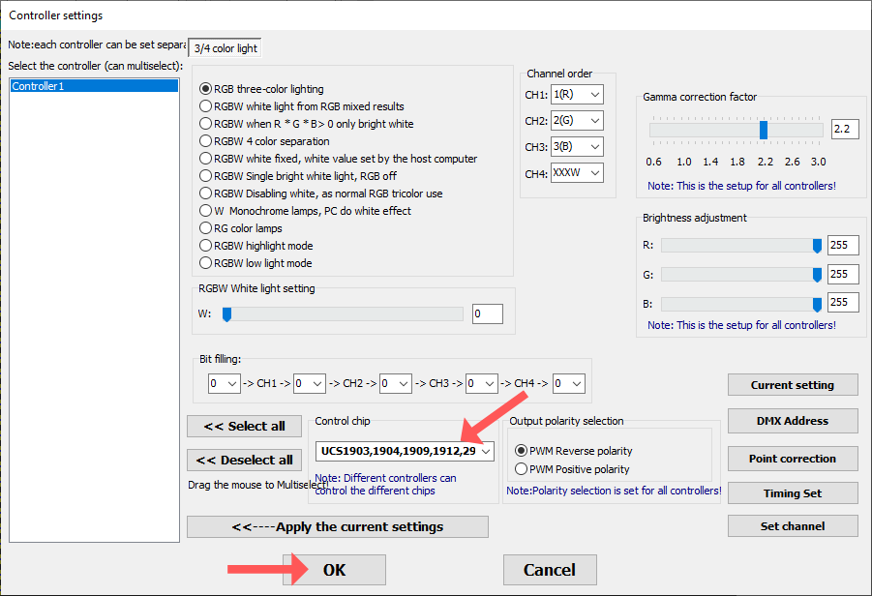Confirm the dialog with OK
872x596 pixels.
point(334,570)
